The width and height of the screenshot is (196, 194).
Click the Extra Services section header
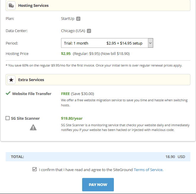[x=31, y=80]
